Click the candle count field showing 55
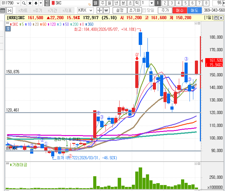This screenshot has width=225, height=191. [x=218, y=3]
